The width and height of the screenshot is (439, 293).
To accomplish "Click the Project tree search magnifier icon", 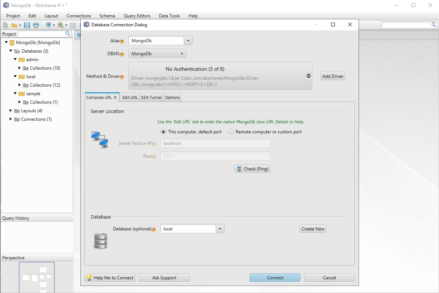I will point(68,34).
